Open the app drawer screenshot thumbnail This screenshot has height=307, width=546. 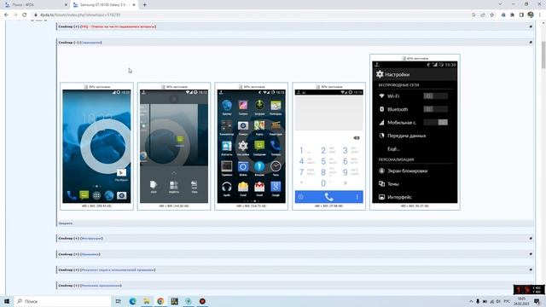point(251,146)
